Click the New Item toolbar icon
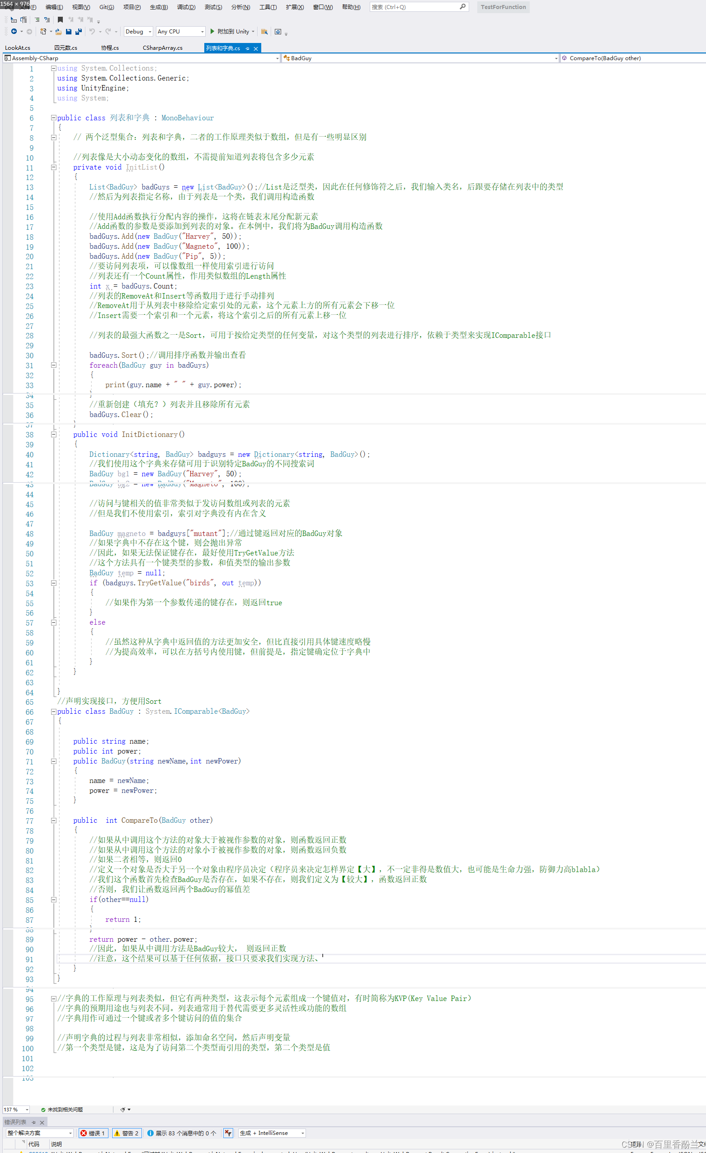 43,31
